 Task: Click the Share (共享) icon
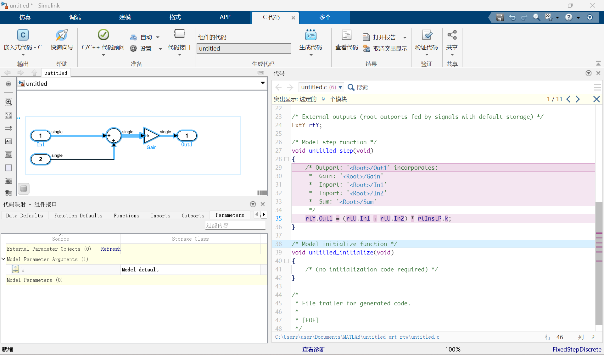coord(452,35)
